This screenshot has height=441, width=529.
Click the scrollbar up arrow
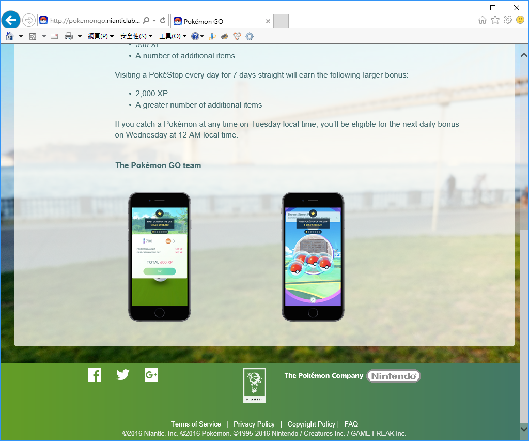pyautogui.click(x=524, y=55)
